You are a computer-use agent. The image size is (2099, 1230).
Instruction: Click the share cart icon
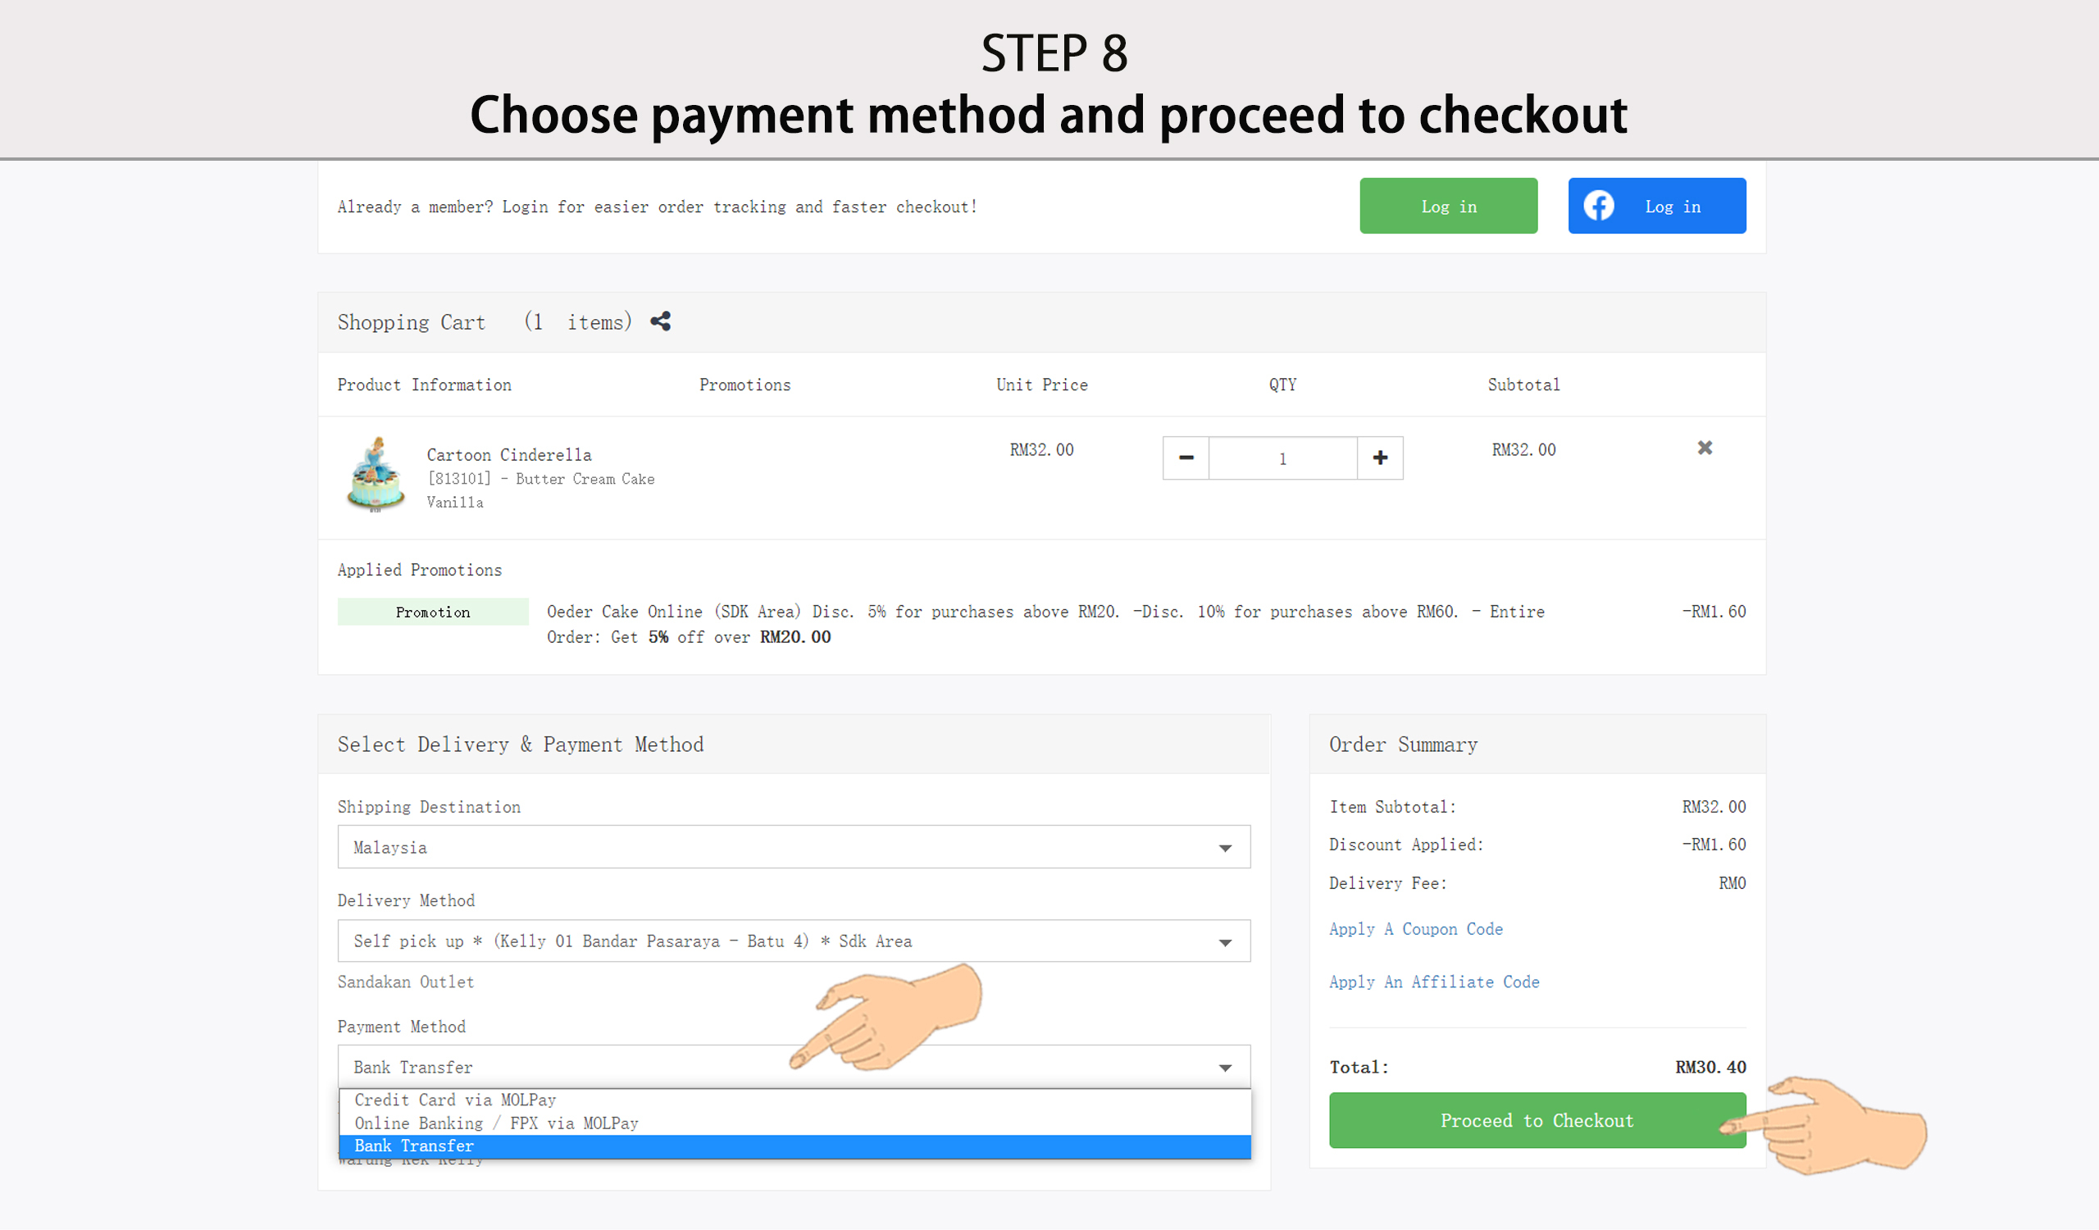(x=661, y=321)
